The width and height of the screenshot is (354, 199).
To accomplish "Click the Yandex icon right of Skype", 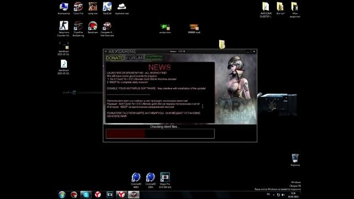I will point(98,195).
